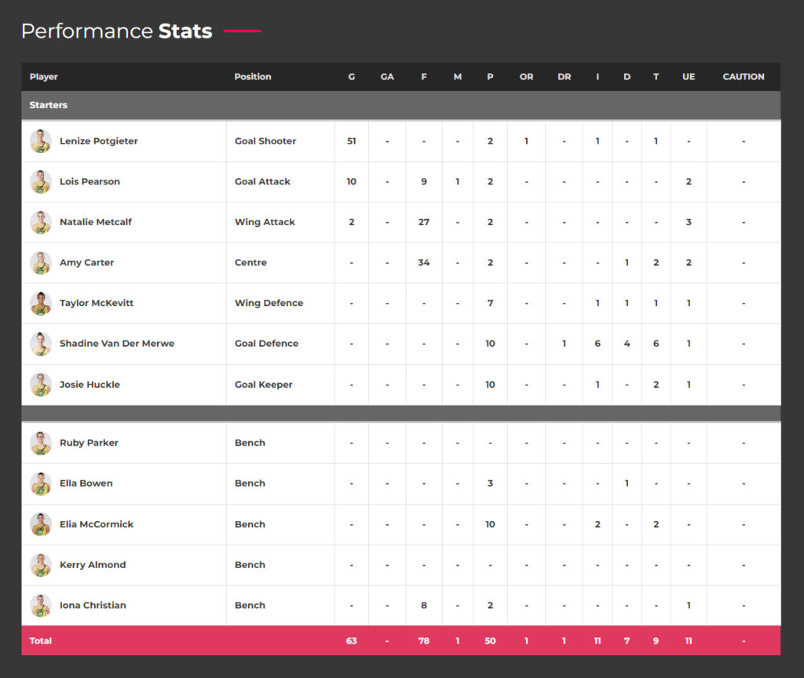804x678 pixels.
Task: Click the OR column header
Action: [x=527, y=77]
